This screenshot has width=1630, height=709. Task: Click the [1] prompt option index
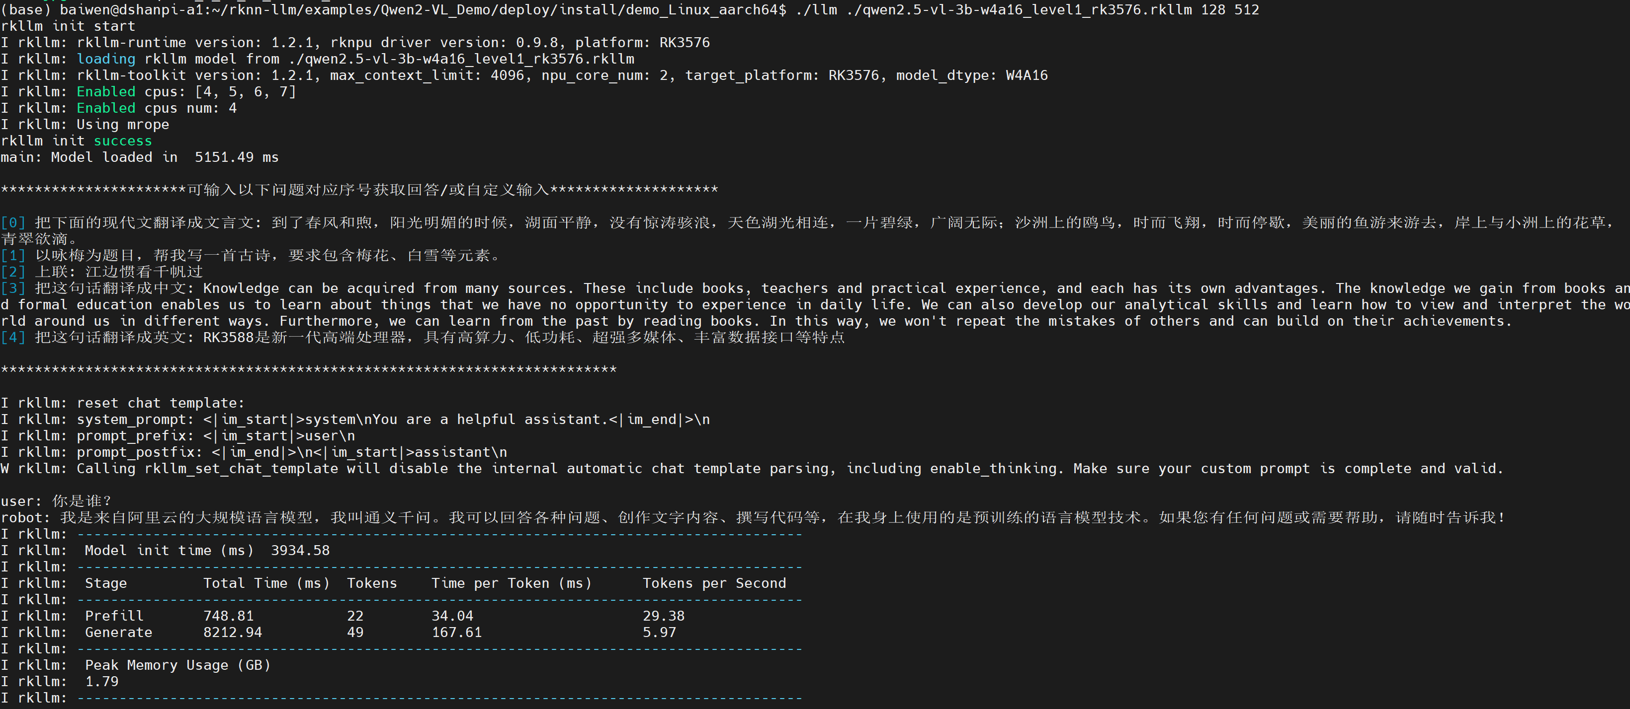(x=13, y=255)
